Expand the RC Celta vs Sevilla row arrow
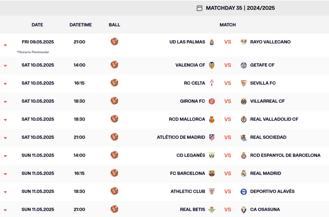The image size is (329, 217). pyautogui.click(x=5, y=84)
